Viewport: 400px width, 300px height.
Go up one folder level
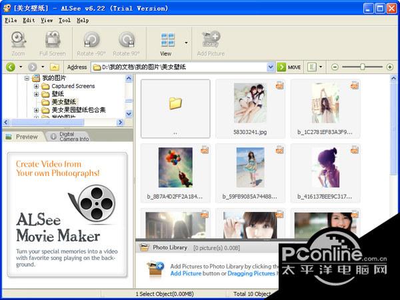[55, 67]
